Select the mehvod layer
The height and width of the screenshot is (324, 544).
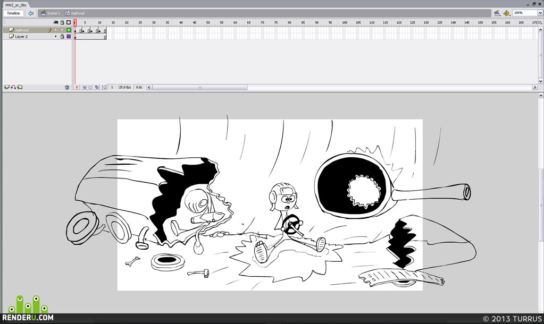pos(28,30)
